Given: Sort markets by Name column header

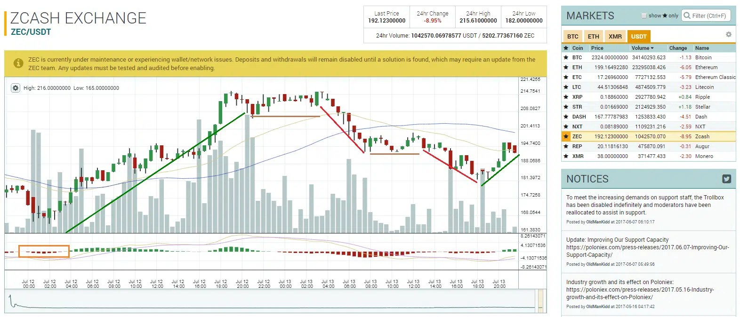Looking at the screenshot, I should (x=702, y=48).
